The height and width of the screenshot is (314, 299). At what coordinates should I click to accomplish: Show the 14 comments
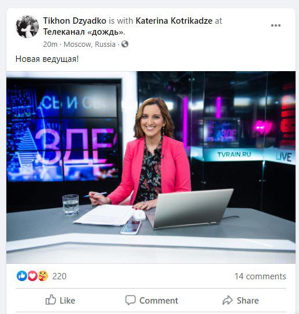click(260, 276)
